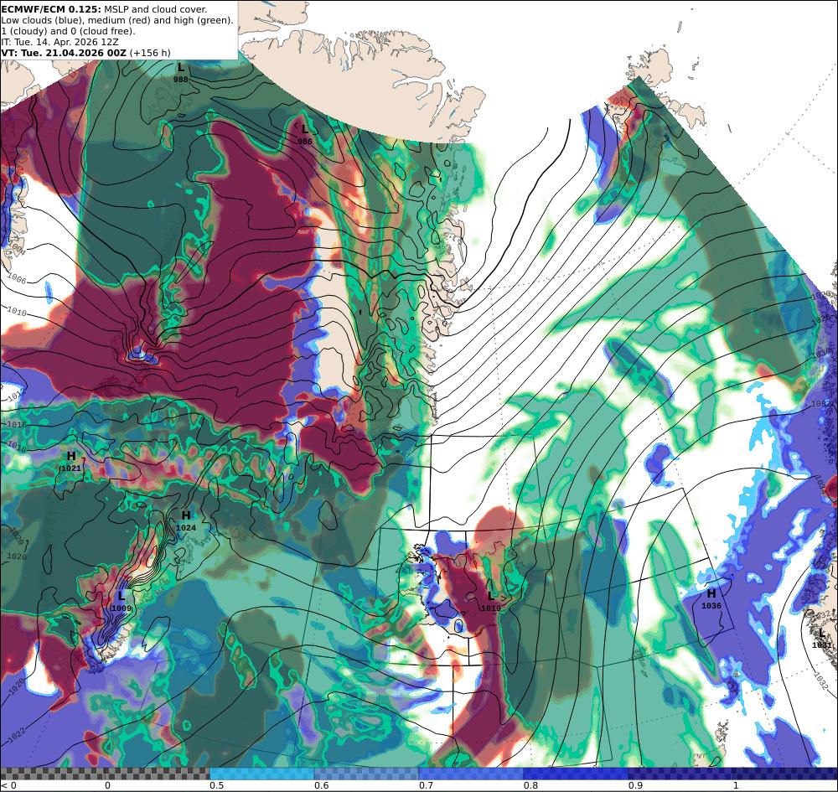The height and width of the screenshot is (792, 838).
Task: Select the light blue 0.5–0.6 colorbar segment
Action: [x=261, y=774]
